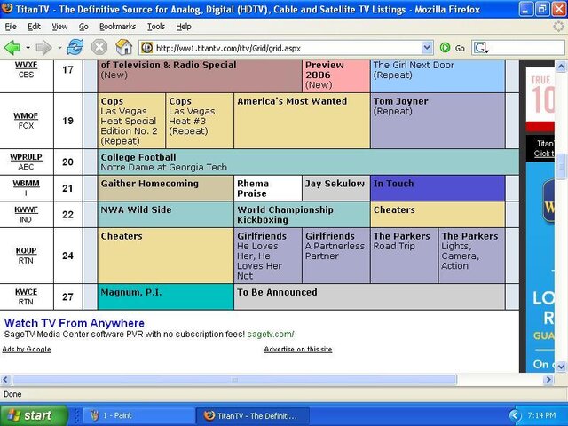568x426 pixels.
Task: Select the NWA Wild Side listing
Action: pos(166,215)
